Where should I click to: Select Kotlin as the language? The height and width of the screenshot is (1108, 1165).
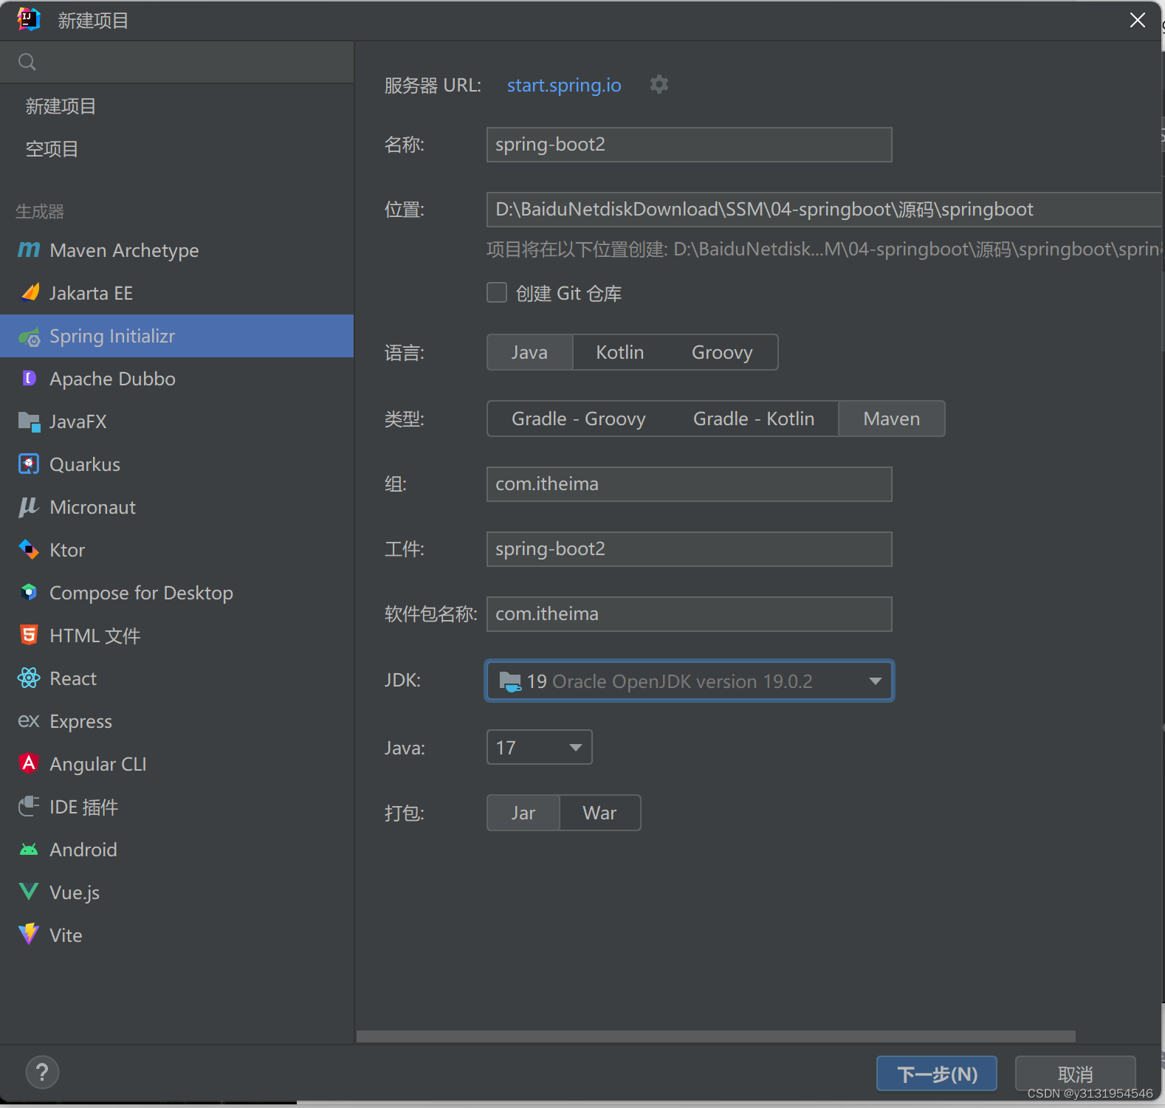pos(620,352)
